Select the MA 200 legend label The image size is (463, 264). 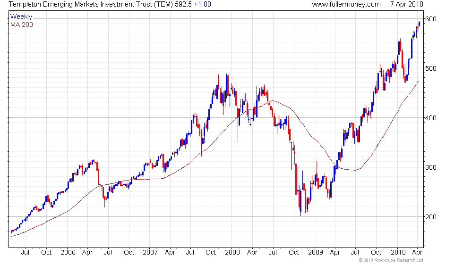pyautogui.click(x=22, y=25)
